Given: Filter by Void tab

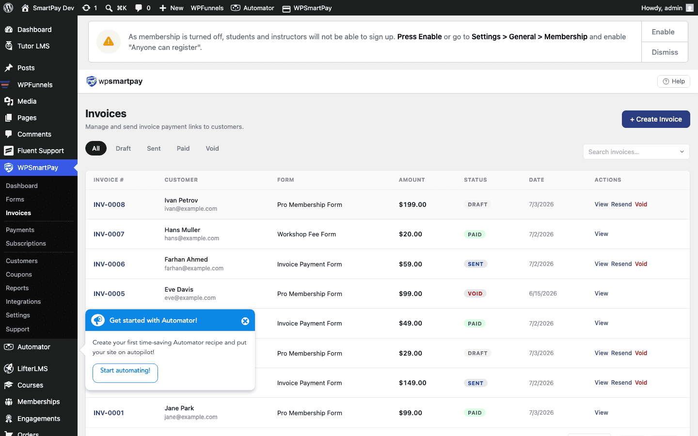Looking at the screenshot, I should click(212, 148).
